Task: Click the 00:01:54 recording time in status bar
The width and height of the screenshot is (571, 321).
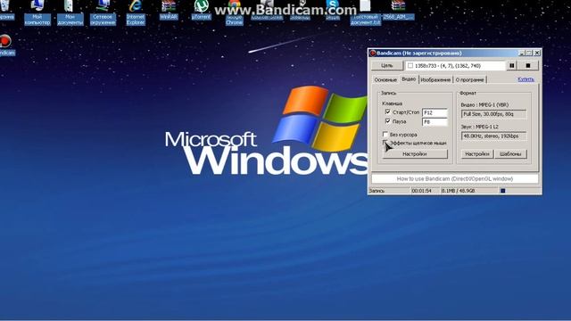Action: click(421, 191)
